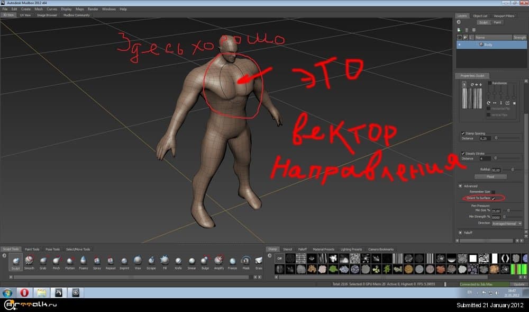Toggle the Stamp Spacing checkbox
This screenshot has height=312, width=529.
463,133
